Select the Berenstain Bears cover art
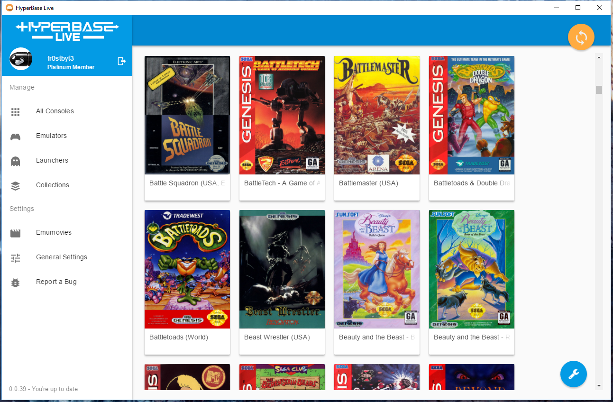 [282, 377]
